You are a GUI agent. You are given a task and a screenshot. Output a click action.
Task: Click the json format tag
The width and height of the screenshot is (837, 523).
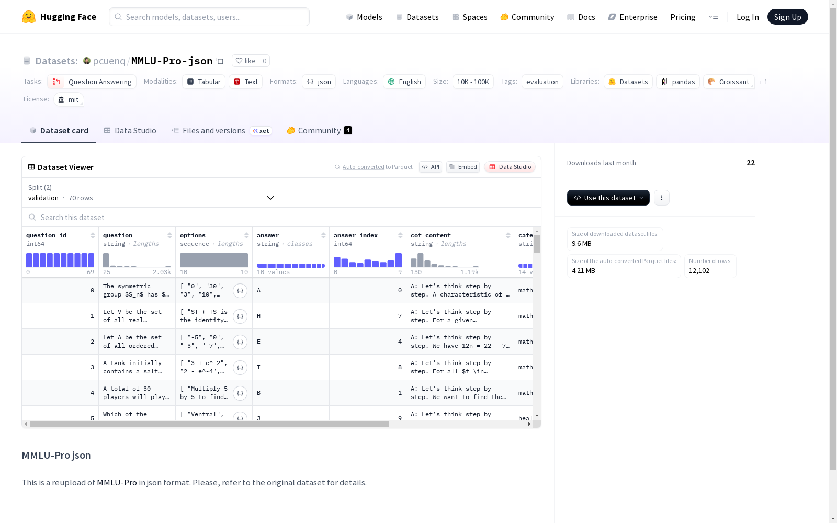tap(319, 82)
